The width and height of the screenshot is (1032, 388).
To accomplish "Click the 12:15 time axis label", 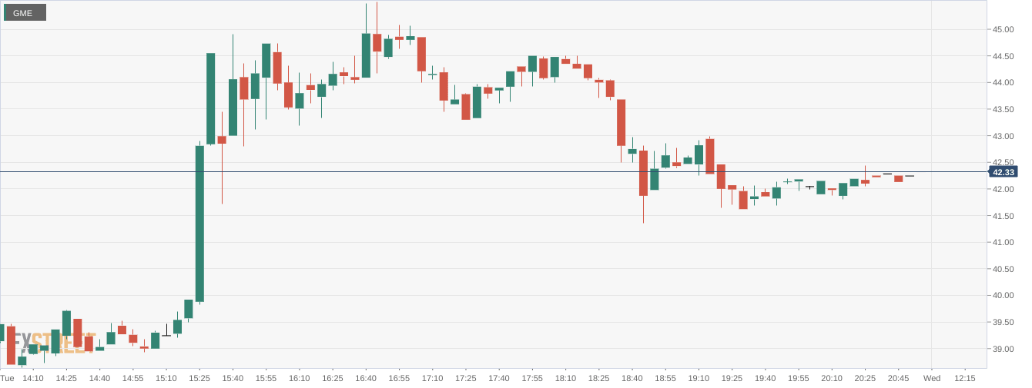I will (x=965, y=378).
